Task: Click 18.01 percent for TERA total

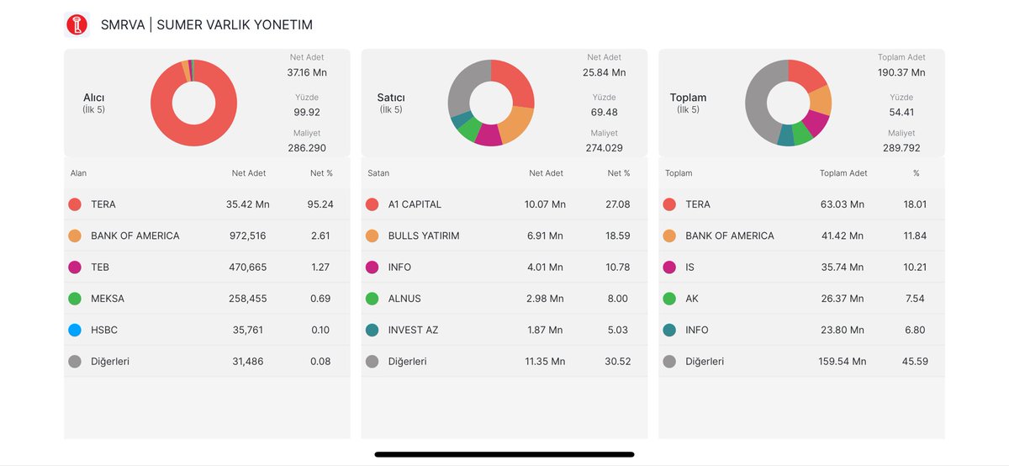Action: coord(915,204)
